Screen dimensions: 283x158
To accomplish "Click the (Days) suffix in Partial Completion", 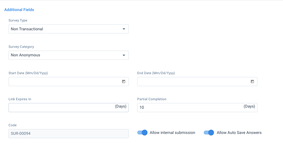I will (x=249, y=106).
